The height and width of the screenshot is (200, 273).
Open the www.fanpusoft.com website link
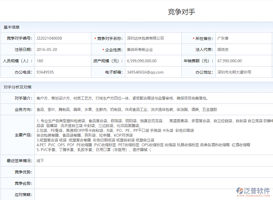tap(253, 195)
